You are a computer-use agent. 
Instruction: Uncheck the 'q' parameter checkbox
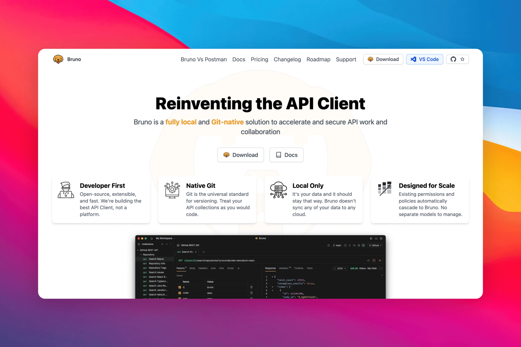click(180, 287)
